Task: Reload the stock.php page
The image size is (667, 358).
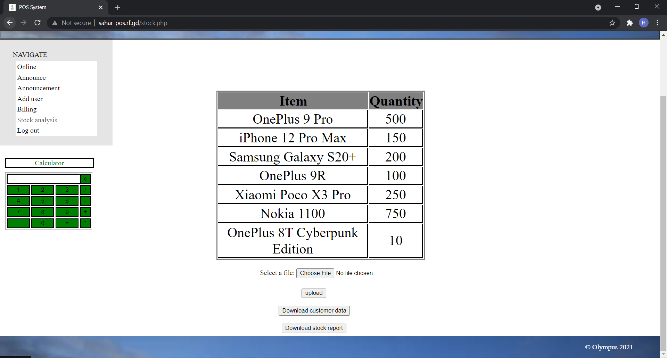Action: point(38,23)
